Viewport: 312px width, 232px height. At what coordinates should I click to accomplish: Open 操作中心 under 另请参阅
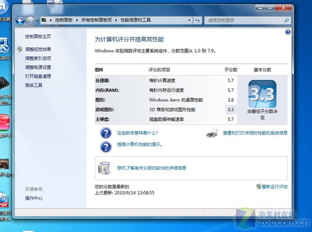[x=34, y=198]
